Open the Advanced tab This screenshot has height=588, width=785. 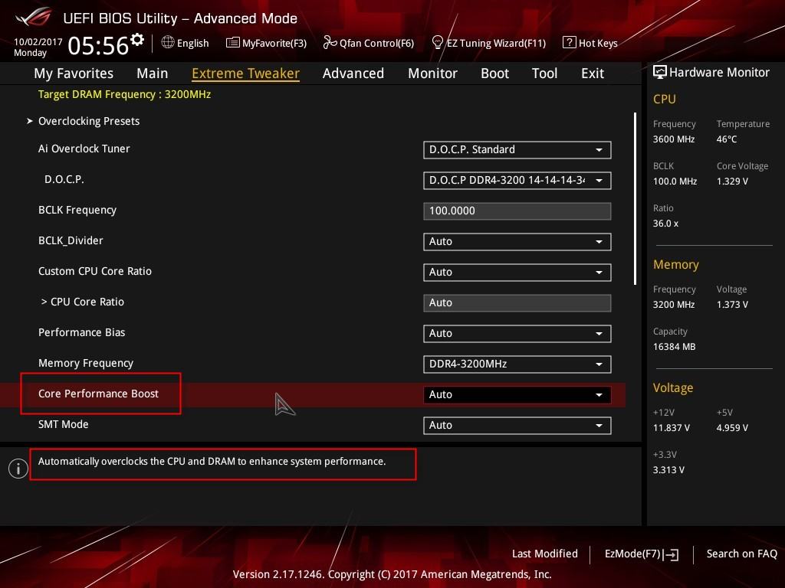point(353,73)
